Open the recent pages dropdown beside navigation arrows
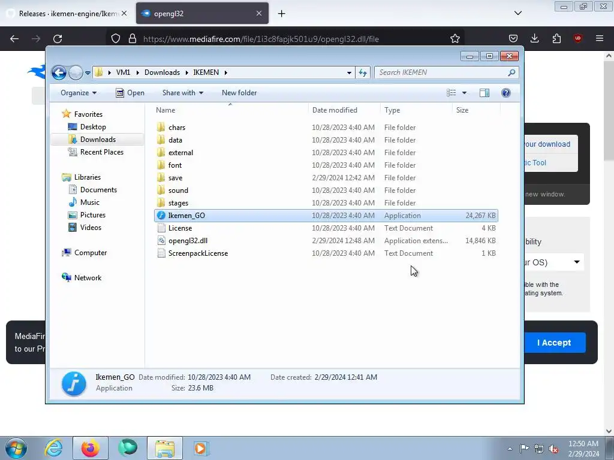The image size is (614, 460). tap(88, 72)
